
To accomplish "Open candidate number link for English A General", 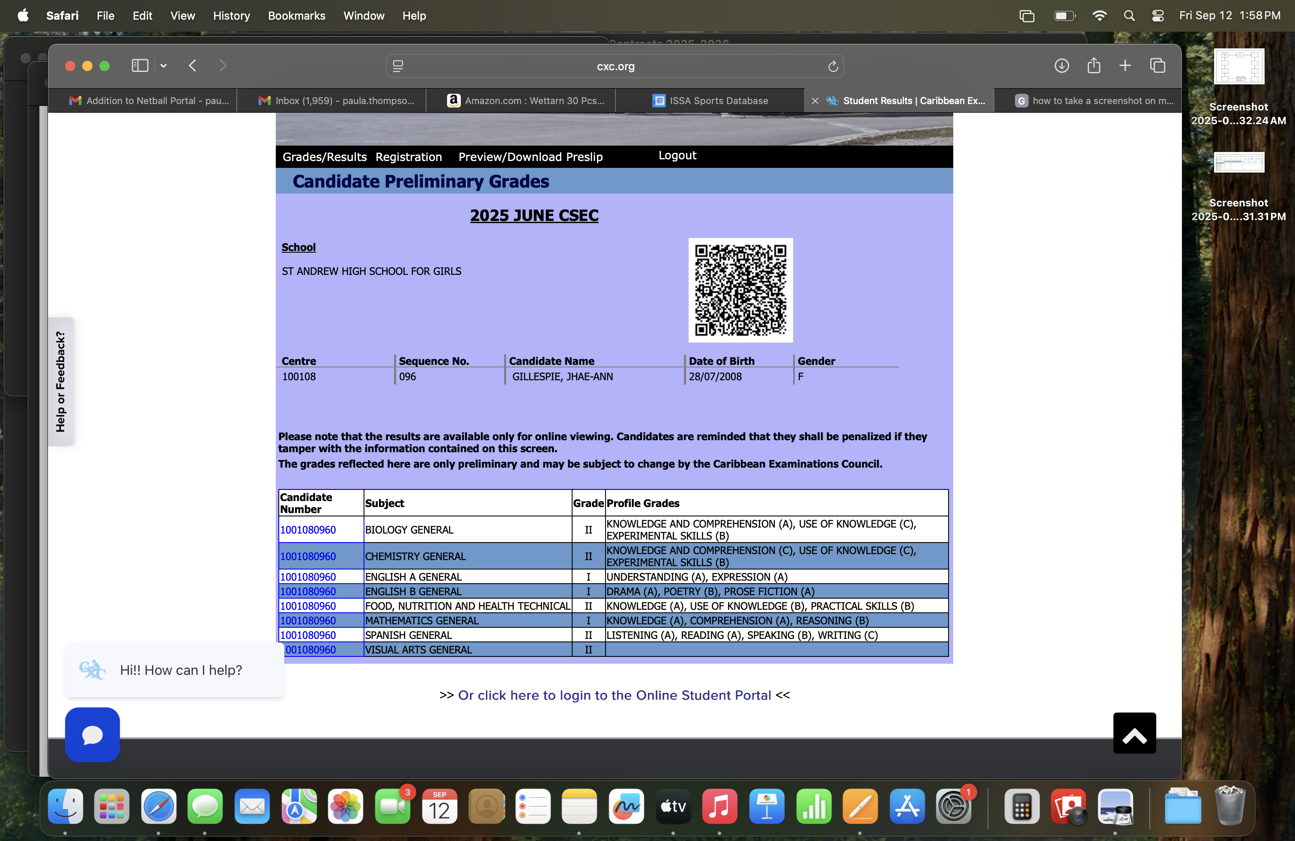I will coord(308,577).
